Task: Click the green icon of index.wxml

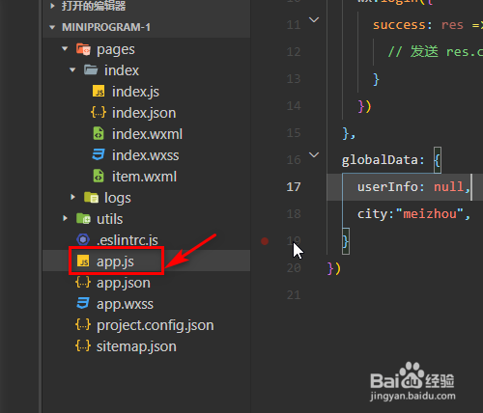Action: (x=99, y=133)
